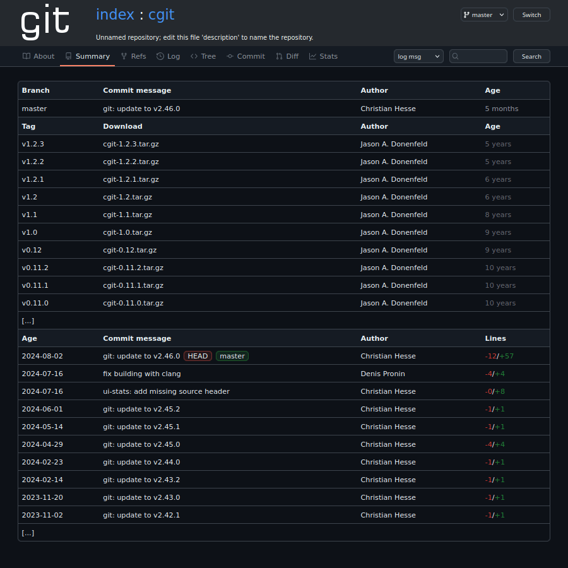Open tag v1.2
This screenshot has height=568, width=568.
[x=29, y=197]
